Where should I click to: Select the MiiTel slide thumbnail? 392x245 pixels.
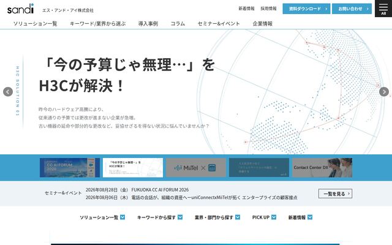tap(196, 167)
